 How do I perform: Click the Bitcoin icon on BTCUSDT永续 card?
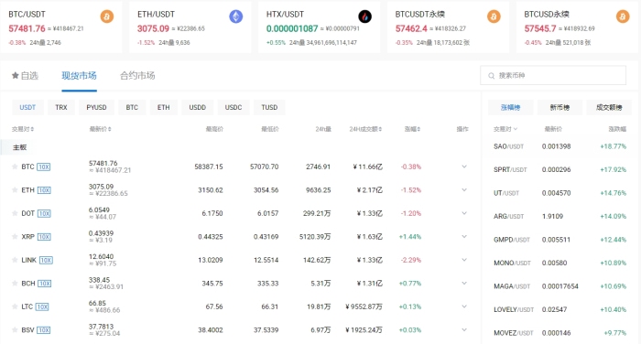[494, 16]
